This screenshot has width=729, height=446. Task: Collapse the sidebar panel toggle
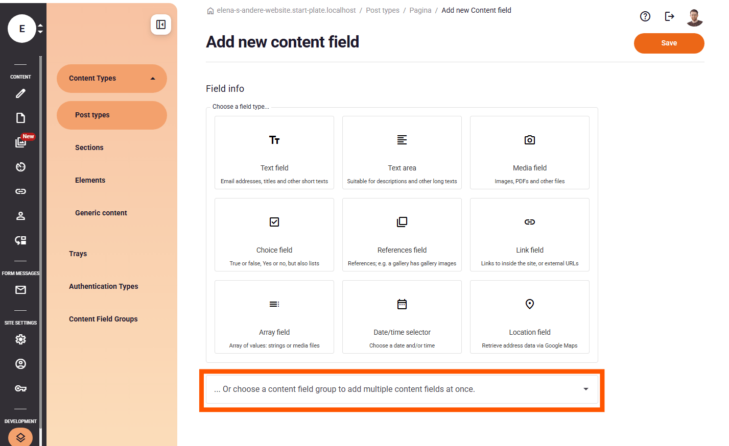click(161, 24)
